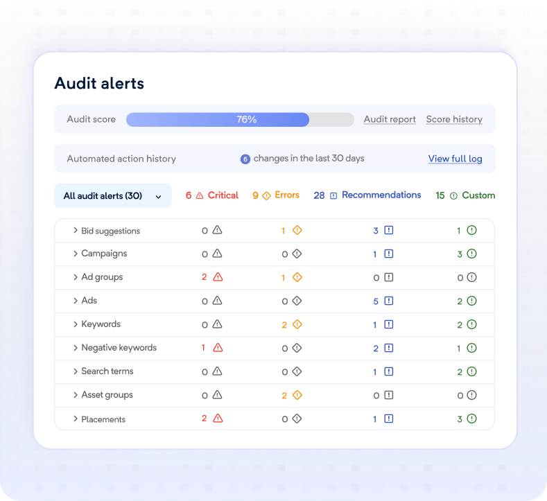The image size is (547, 501).
Task: Click recommendation icon in Asset groups row
Action: [389, 395]
